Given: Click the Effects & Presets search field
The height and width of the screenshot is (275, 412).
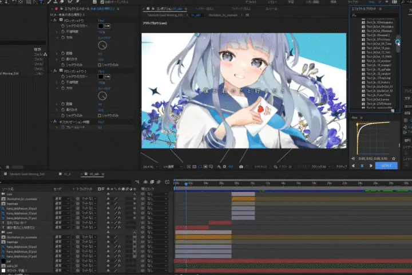Looking at the screenshot, I should [374, 15].
